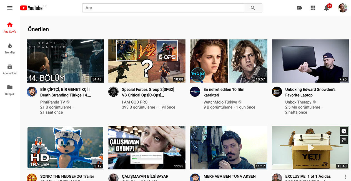Click '393 B görüntüleme • 1 yıl önce' text
Image resolution: width=351 pixels, height=181 pixels.
(149, 107)
